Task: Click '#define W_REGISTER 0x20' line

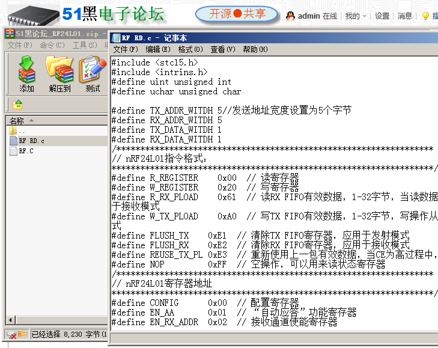Action: (205, 188)
